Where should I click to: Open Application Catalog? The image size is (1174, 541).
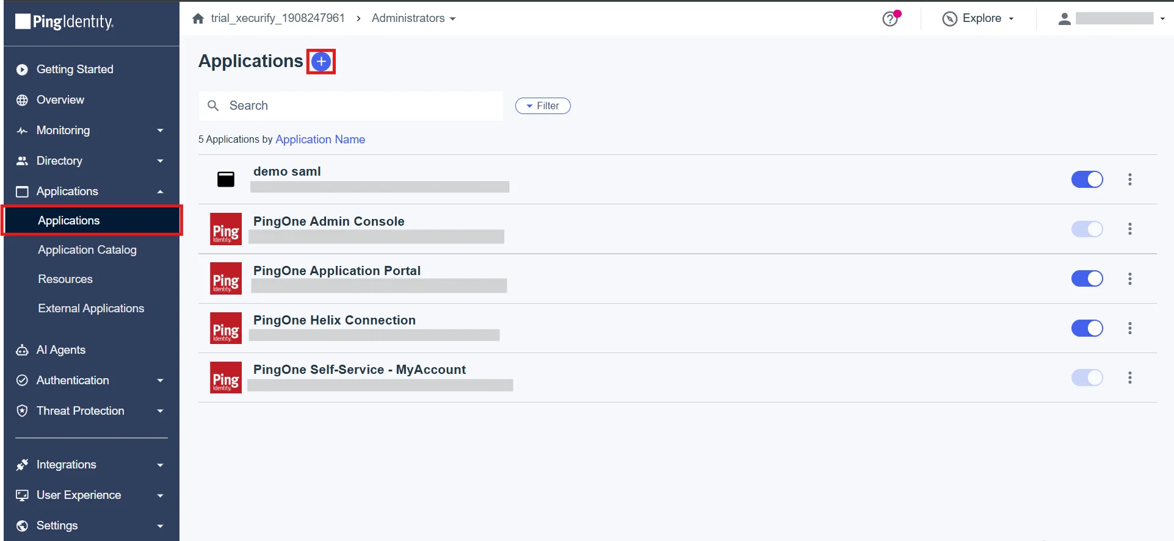click(x=87, y=250)
